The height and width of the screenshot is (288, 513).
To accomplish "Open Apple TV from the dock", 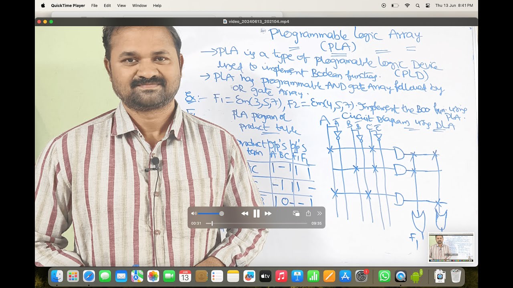I will point(265,276).
